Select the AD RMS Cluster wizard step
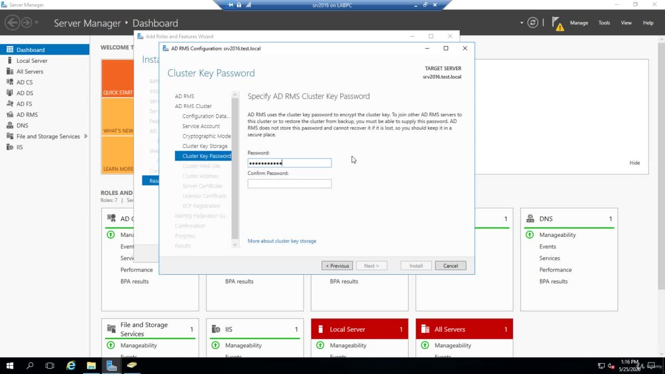Viewport: 665px width, 374px height. [x=193, y=106]
